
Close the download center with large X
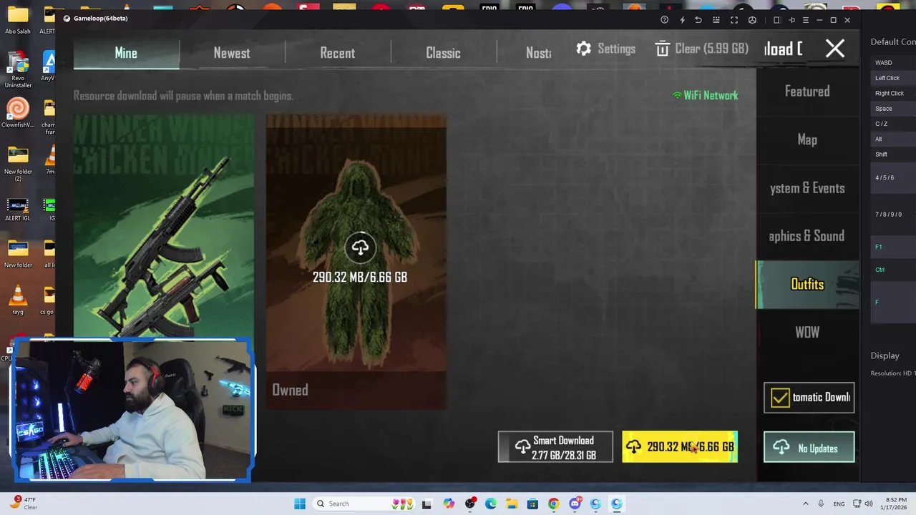[x=835, y=49]
